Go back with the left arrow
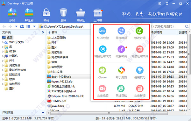The image size is (191, 121). 4,26
